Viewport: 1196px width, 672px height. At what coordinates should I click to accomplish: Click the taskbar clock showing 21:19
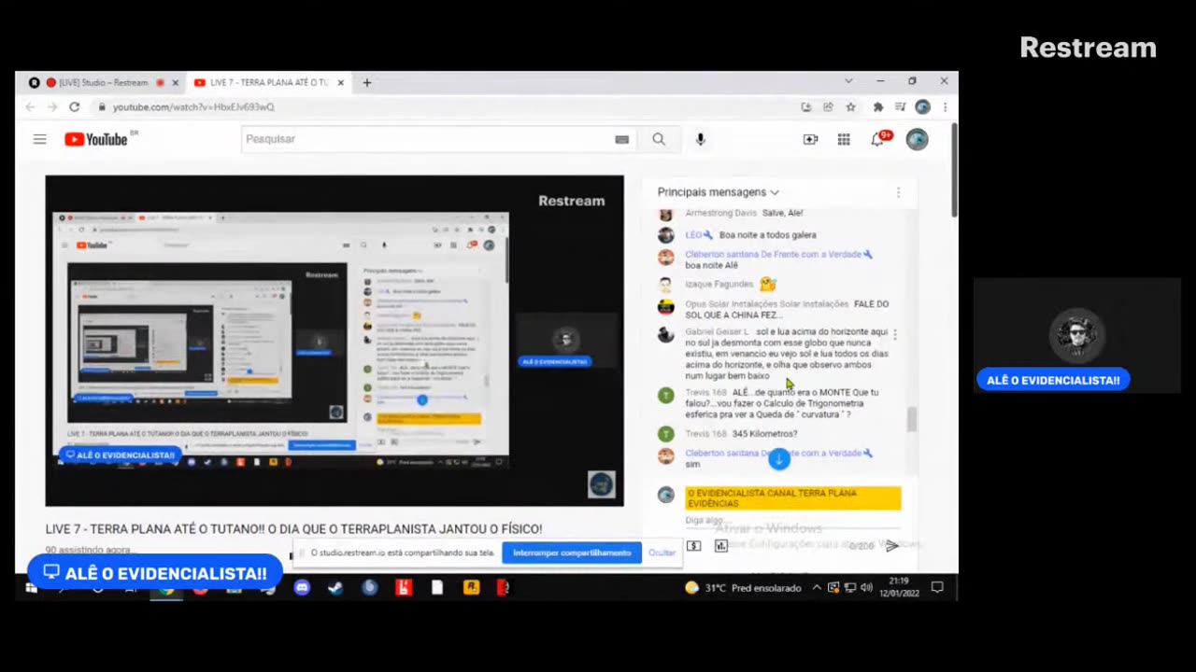[x=898, y=587]
